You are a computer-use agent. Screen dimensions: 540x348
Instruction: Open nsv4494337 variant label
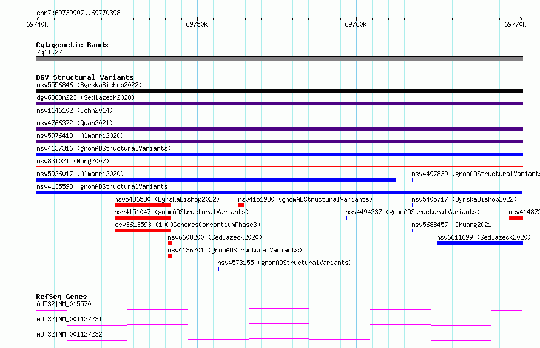click(x=413, y=212)
